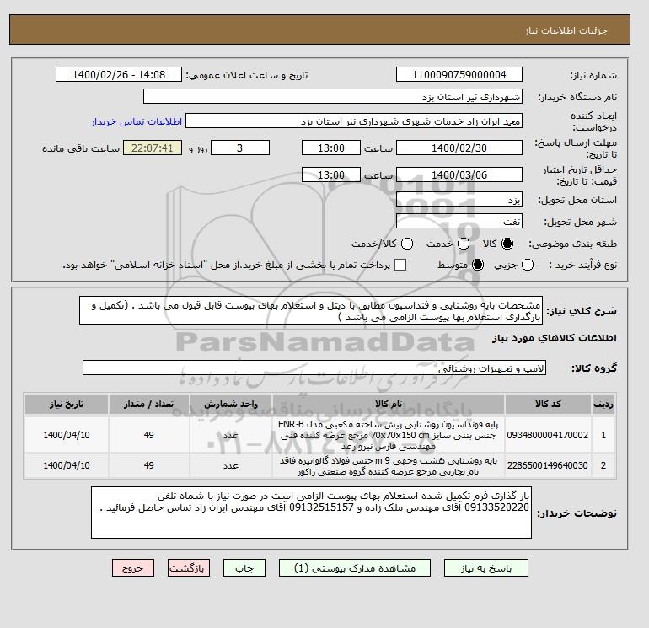Click announcement date field 1400/02/26 - 14:08

119,74
